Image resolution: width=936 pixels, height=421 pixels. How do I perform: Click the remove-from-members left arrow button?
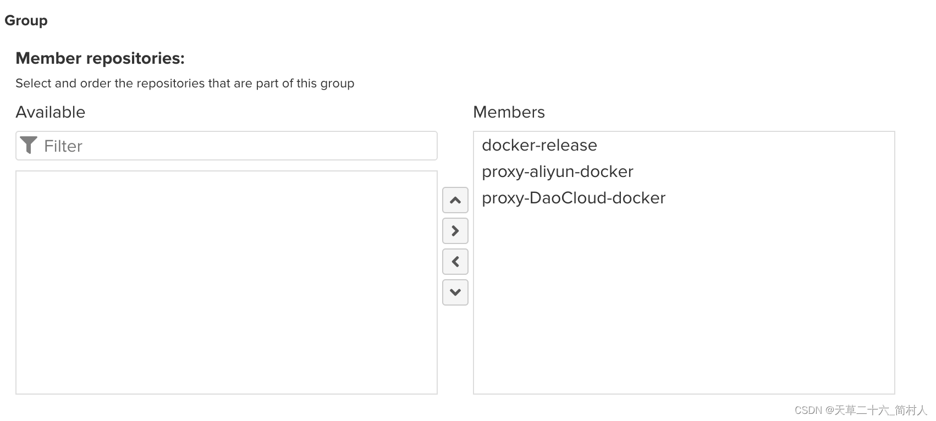pyautogui.click(x=455, y=262)
